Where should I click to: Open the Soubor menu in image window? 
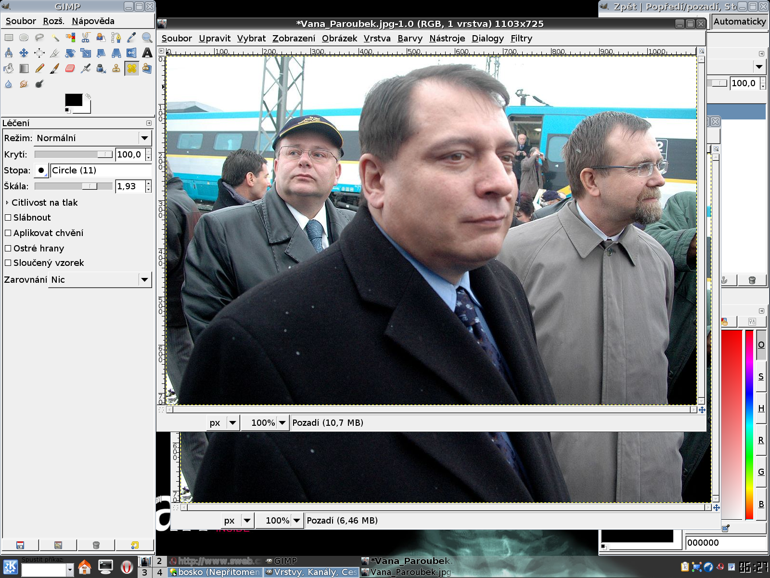(177, 39)
